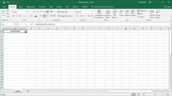Insert cells button
The width and height of the screenshot is (172, 96).
(x=121, y=14)
